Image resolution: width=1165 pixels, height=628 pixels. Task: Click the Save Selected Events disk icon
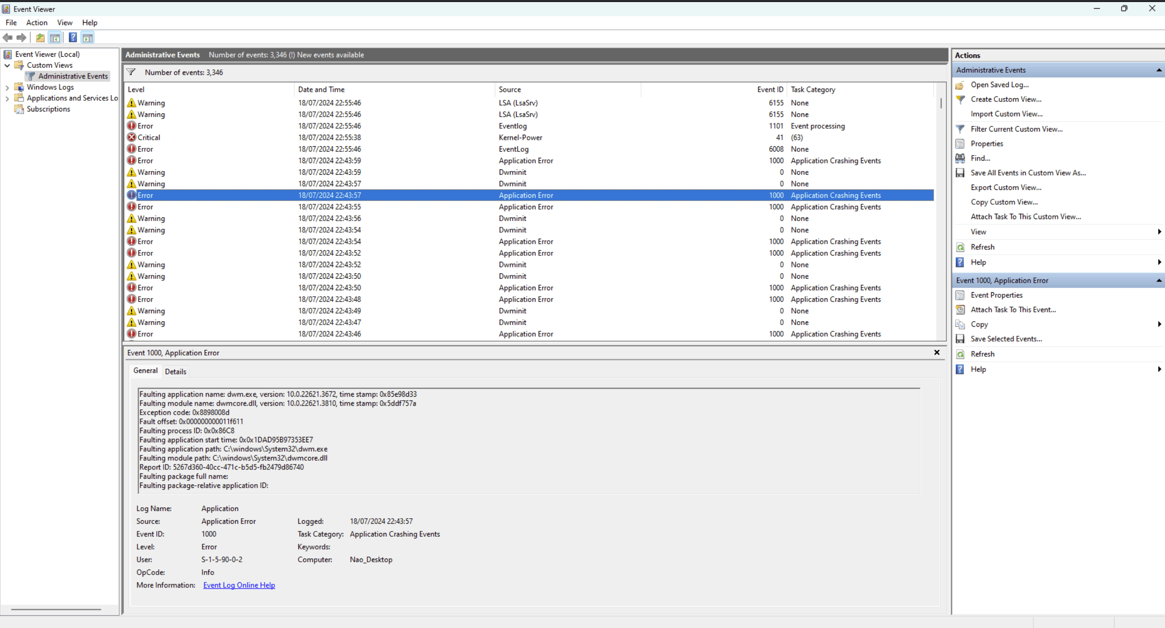point(960,339)
